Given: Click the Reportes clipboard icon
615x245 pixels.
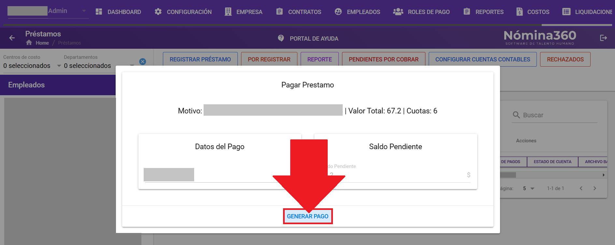Looking at the screenshot, I should tap(467, 12).
